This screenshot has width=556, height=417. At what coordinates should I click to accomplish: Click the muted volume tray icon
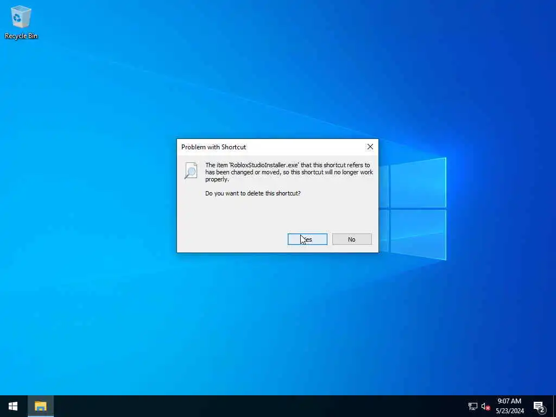click(x=485, y=406)
